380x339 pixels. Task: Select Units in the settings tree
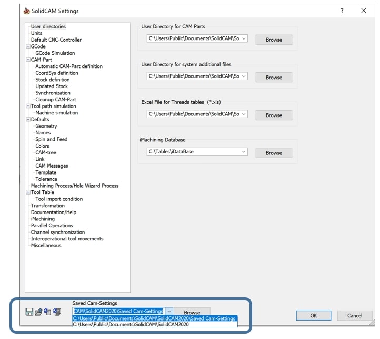point(37,33)
